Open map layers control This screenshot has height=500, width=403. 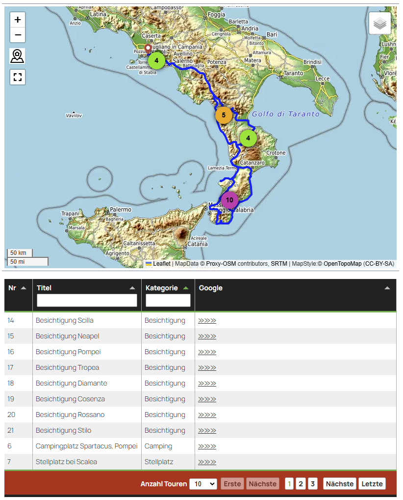(x=380, y=23)
